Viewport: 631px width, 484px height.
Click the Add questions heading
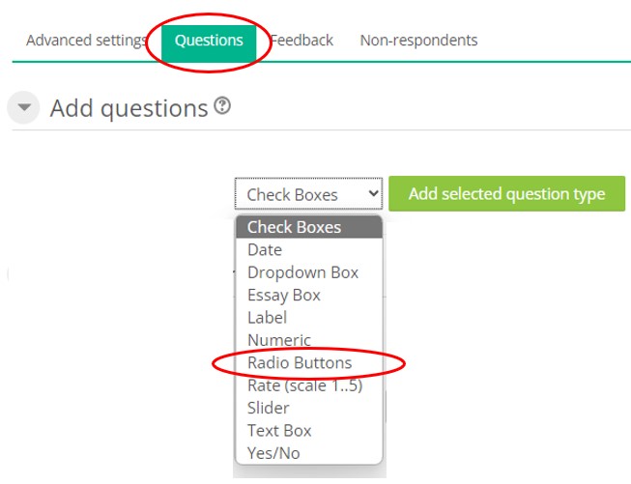pos(129,108)
